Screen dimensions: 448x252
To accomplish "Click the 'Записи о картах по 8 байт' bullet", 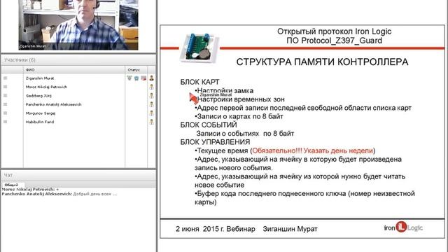I will click(239, 116).
